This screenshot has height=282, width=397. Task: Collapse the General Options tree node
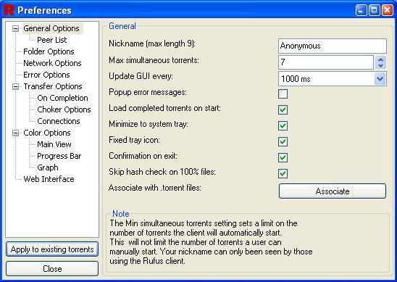click(x=16, y=28)
